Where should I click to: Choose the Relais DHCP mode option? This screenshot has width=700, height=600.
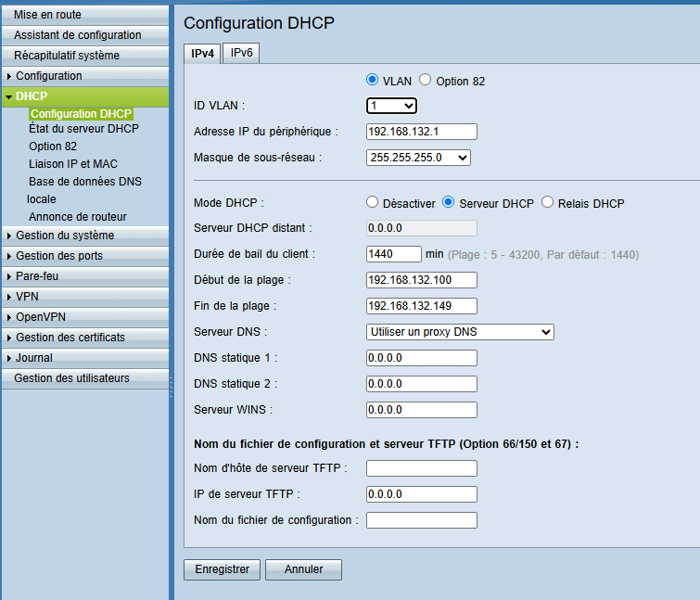pyautogui.click(x=547, y=202)
